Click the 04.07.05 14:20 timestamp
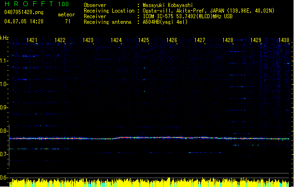Screen dimensions: 294x187 [x=23, y=22]
